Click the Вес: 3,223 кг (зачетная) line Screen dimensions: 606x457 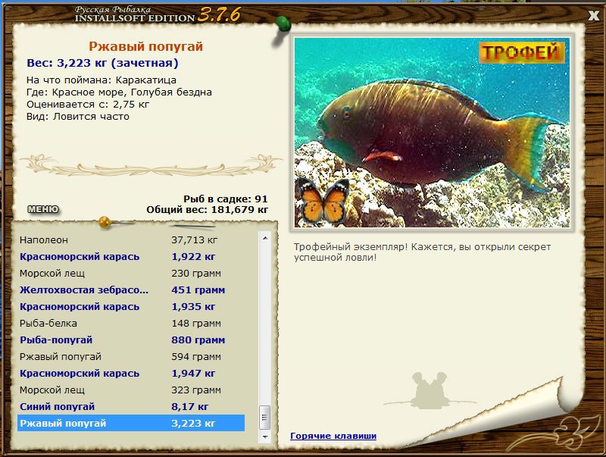(102, 63)
